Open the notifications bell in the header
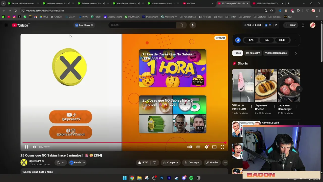 [x=303, y=25]
